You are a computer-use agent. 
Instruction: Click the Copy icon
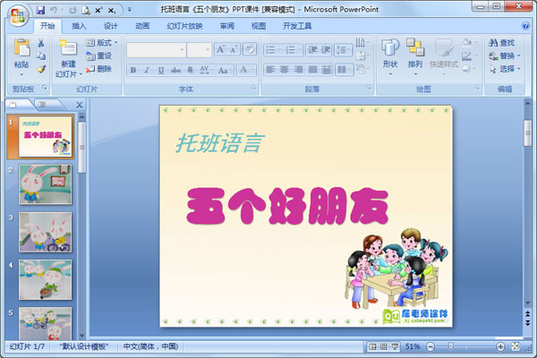tap(41, 55)
